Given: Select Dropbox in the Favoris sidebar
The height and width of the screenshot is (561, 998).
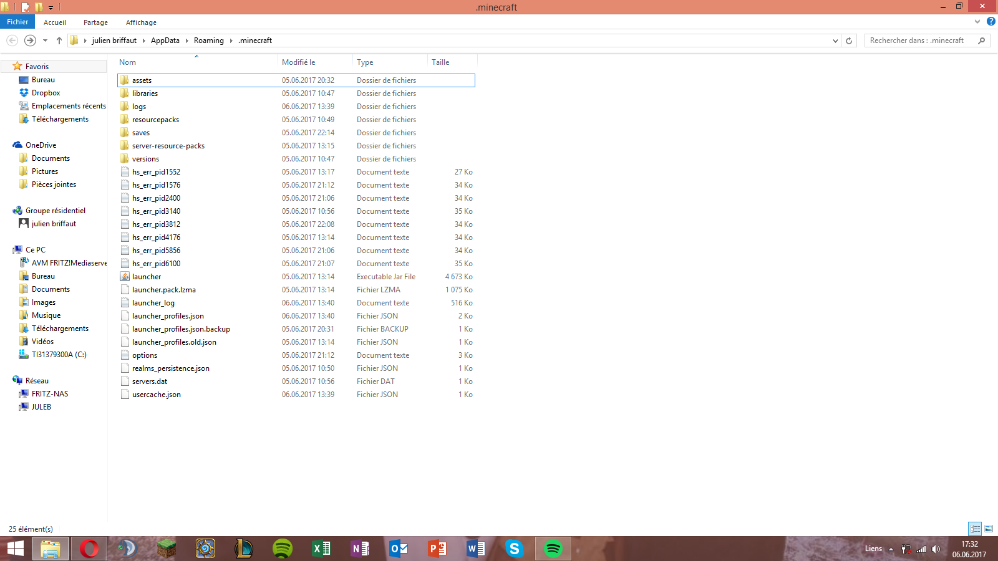Looking at the screenshot, I should pyautogui.click(x=46, y=93).
